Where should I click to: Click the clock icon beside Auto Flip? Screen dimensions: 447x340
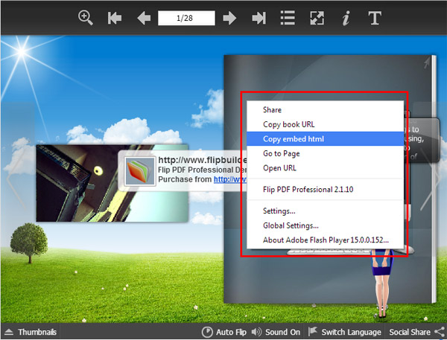click(x=207, y=332)
